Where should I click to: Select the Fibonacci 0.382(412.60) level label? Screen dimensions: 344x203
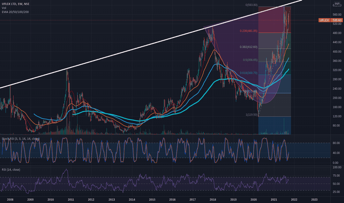tap(248, 47)
